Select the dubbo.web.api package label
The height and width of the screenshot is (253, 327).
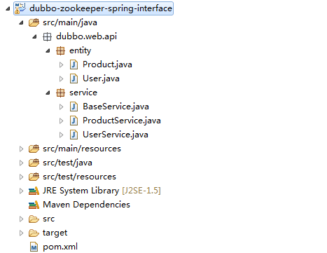click(86, 36)
